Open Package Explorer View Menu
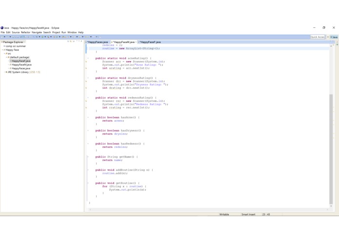 point(76,41)
